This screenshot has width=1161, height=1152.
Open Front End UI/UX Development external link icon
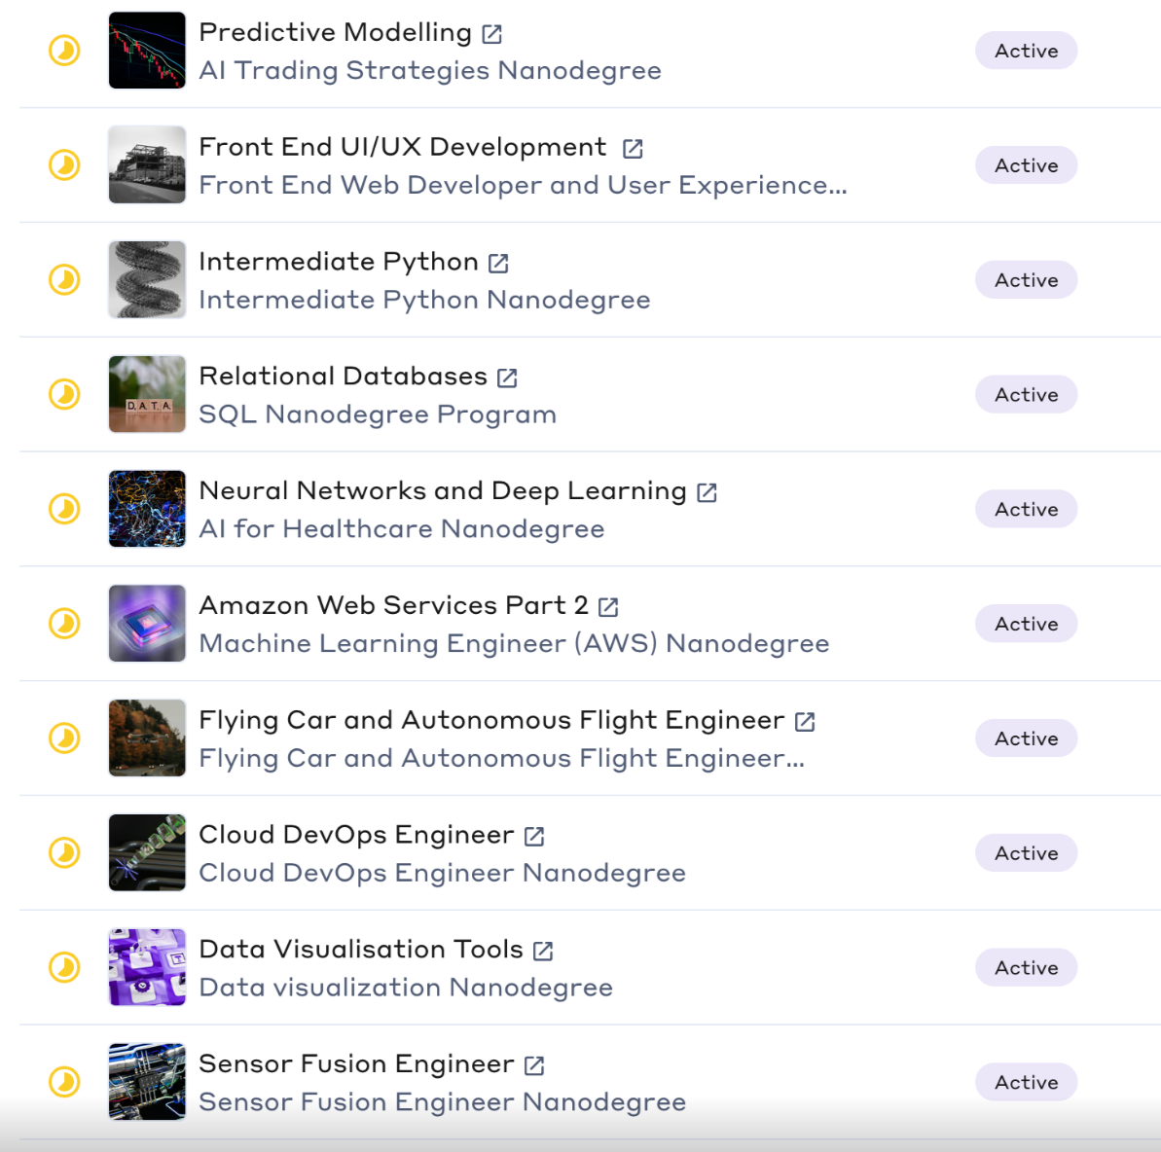633,149
